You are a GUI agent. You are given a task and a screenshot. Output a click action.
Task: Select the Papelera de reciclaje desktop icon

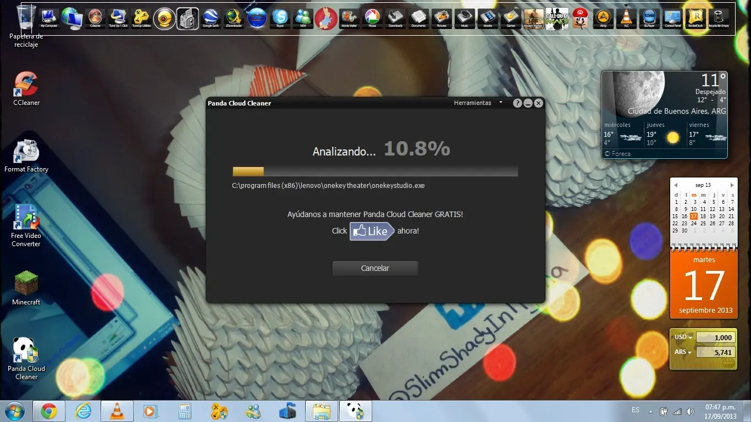pyautogui.click(x=26, y=26)
